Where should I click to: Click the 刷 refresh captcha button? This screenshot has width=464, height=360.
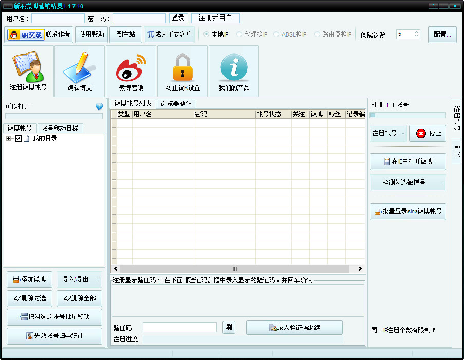point(229,327)
